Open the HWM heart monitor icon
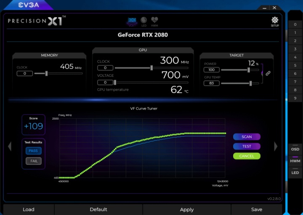 click(154, 21)
